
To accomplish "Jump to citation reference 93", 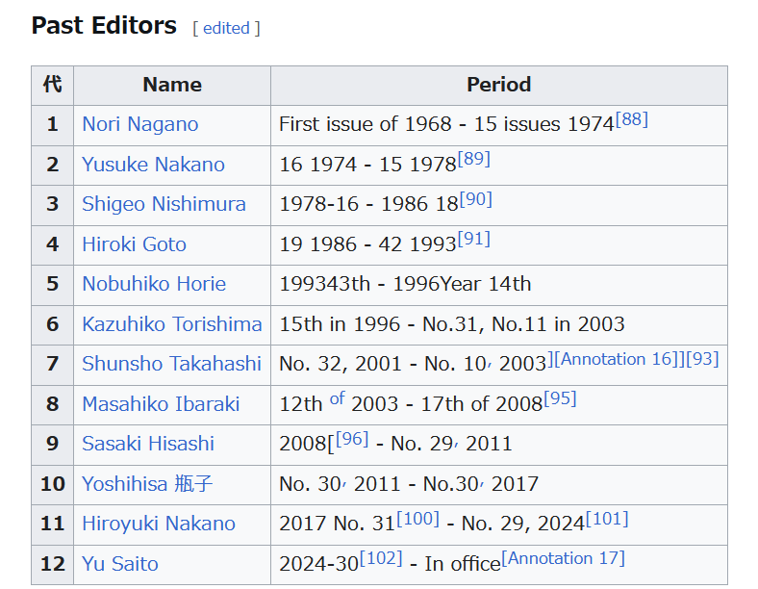I will coord(702,359).
